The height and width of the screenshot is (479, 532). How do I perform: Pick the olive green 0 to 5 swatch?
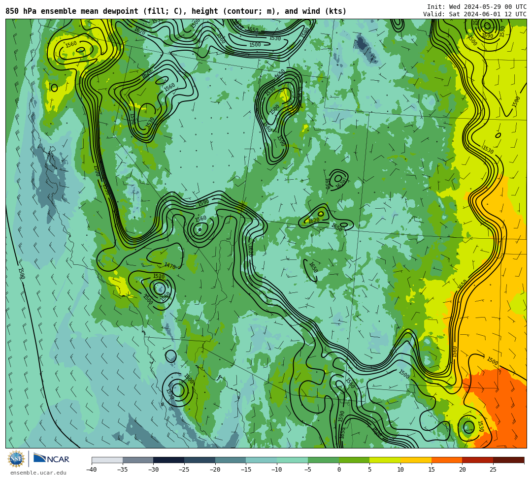[x=354, y=460]
